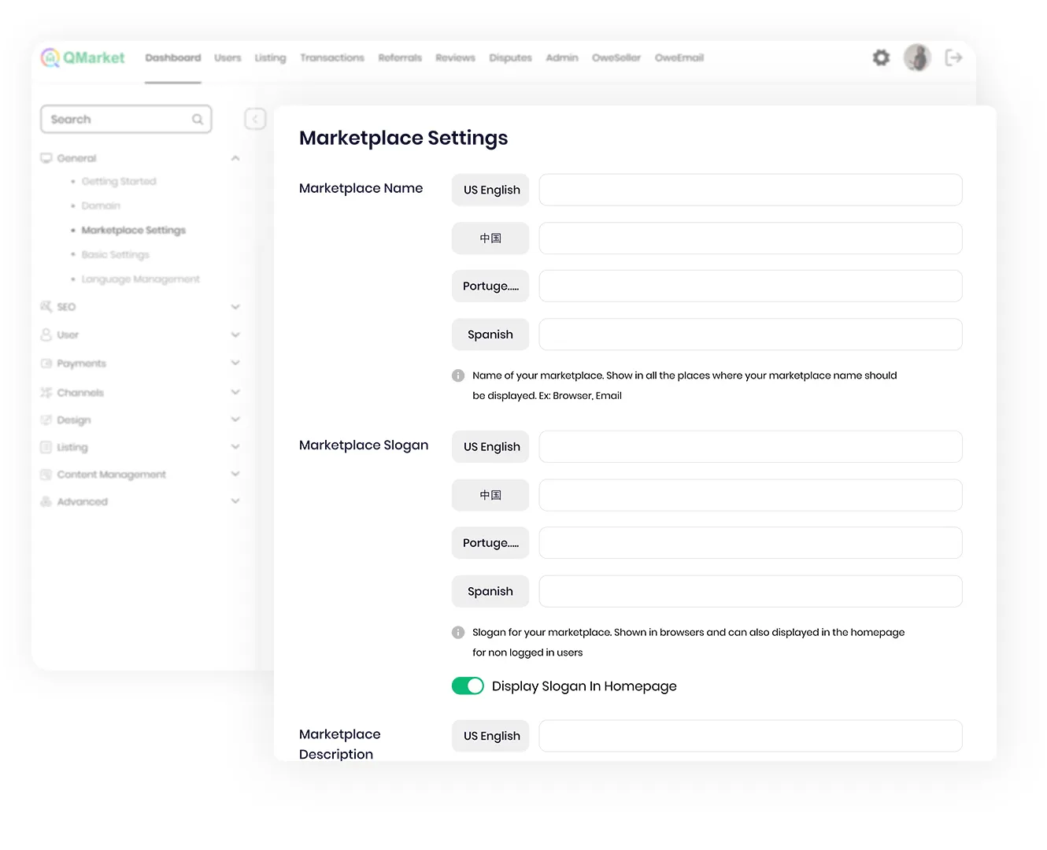This screenshot has height=850, width=1047.
Task: Select Basic Settings in the sidebar
Action: (115, 255)
